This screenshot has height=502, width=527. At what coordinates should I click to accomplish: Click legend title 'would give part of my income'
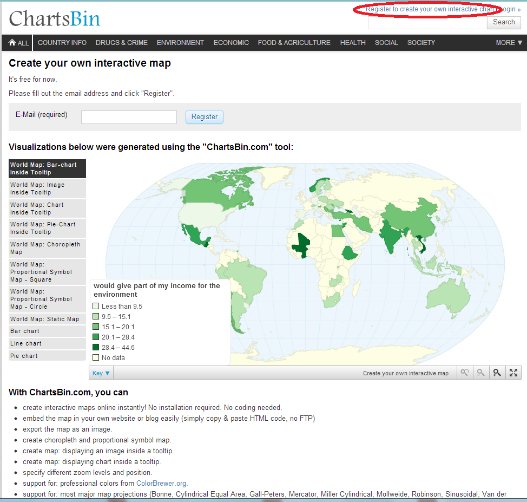[x=156, y=290]
